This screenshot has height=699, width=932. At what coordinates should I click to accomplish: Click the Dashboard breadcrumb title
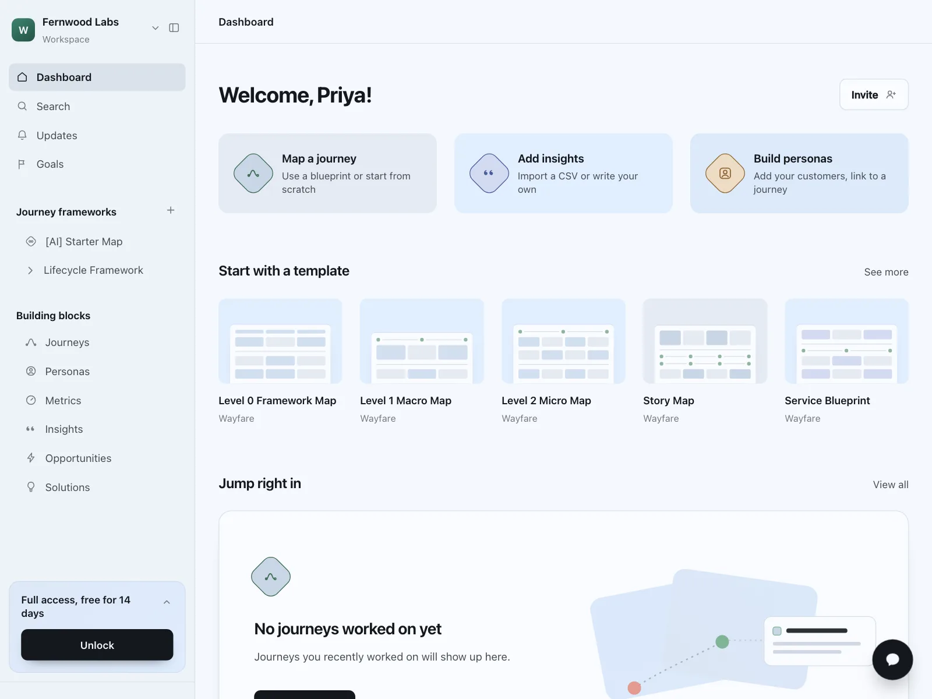(x=246, y=22)
